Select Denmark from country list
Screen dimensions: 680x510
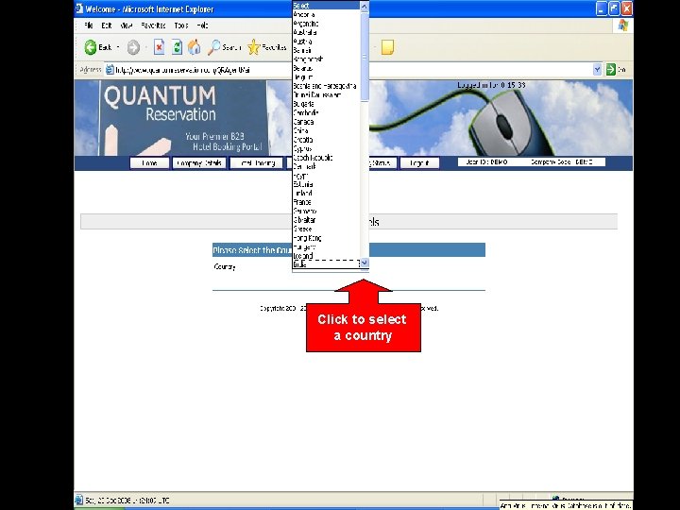click(x=327, y=166)
